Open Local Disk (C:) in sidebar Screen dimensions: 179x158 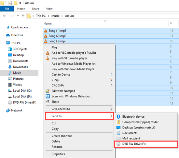click(22, 91)
